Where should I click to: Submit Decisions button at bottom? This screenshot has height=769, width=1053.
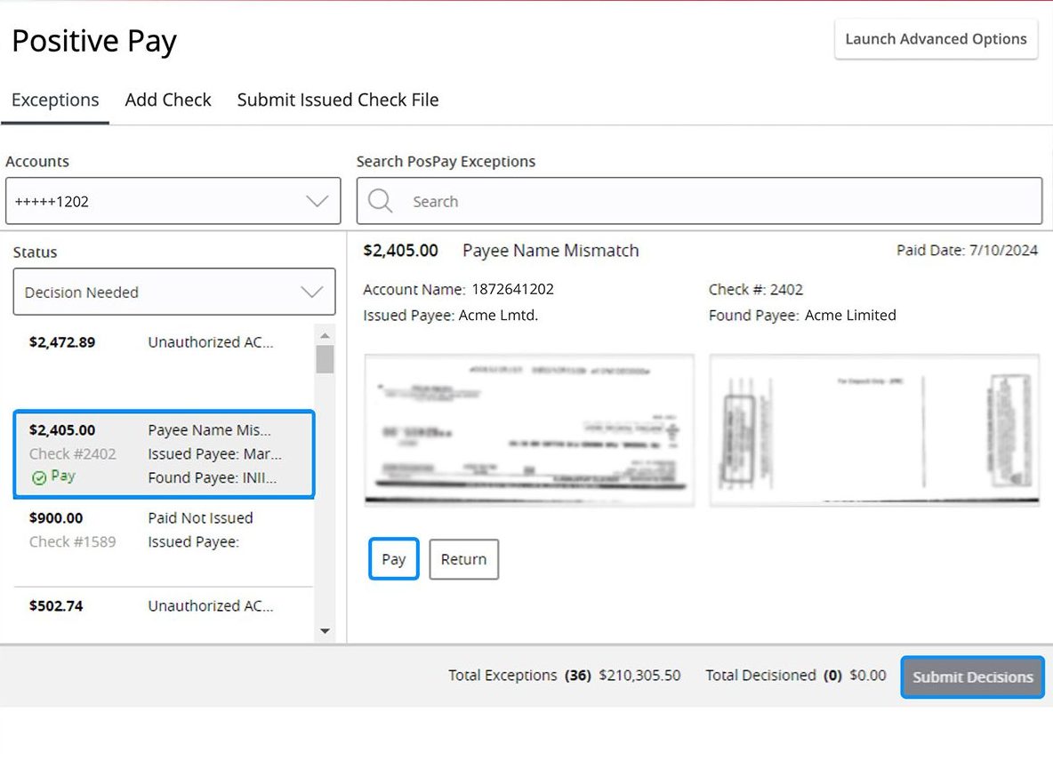(x=972, y=677)
